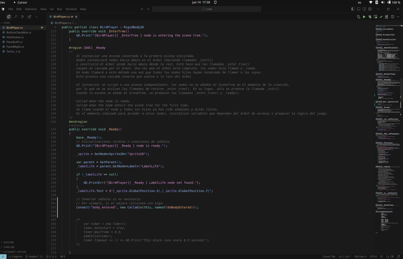The height and width of the screenshot is (259, 403).
Task: Click the green Run play icon
Action: pos(364,17)
